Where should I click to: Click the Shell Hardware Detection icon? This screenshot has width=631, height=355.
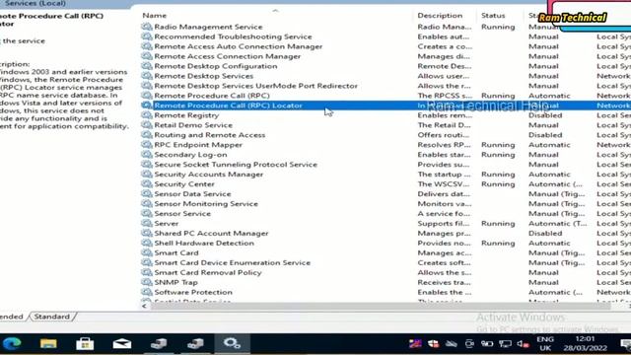coord(147,244)
